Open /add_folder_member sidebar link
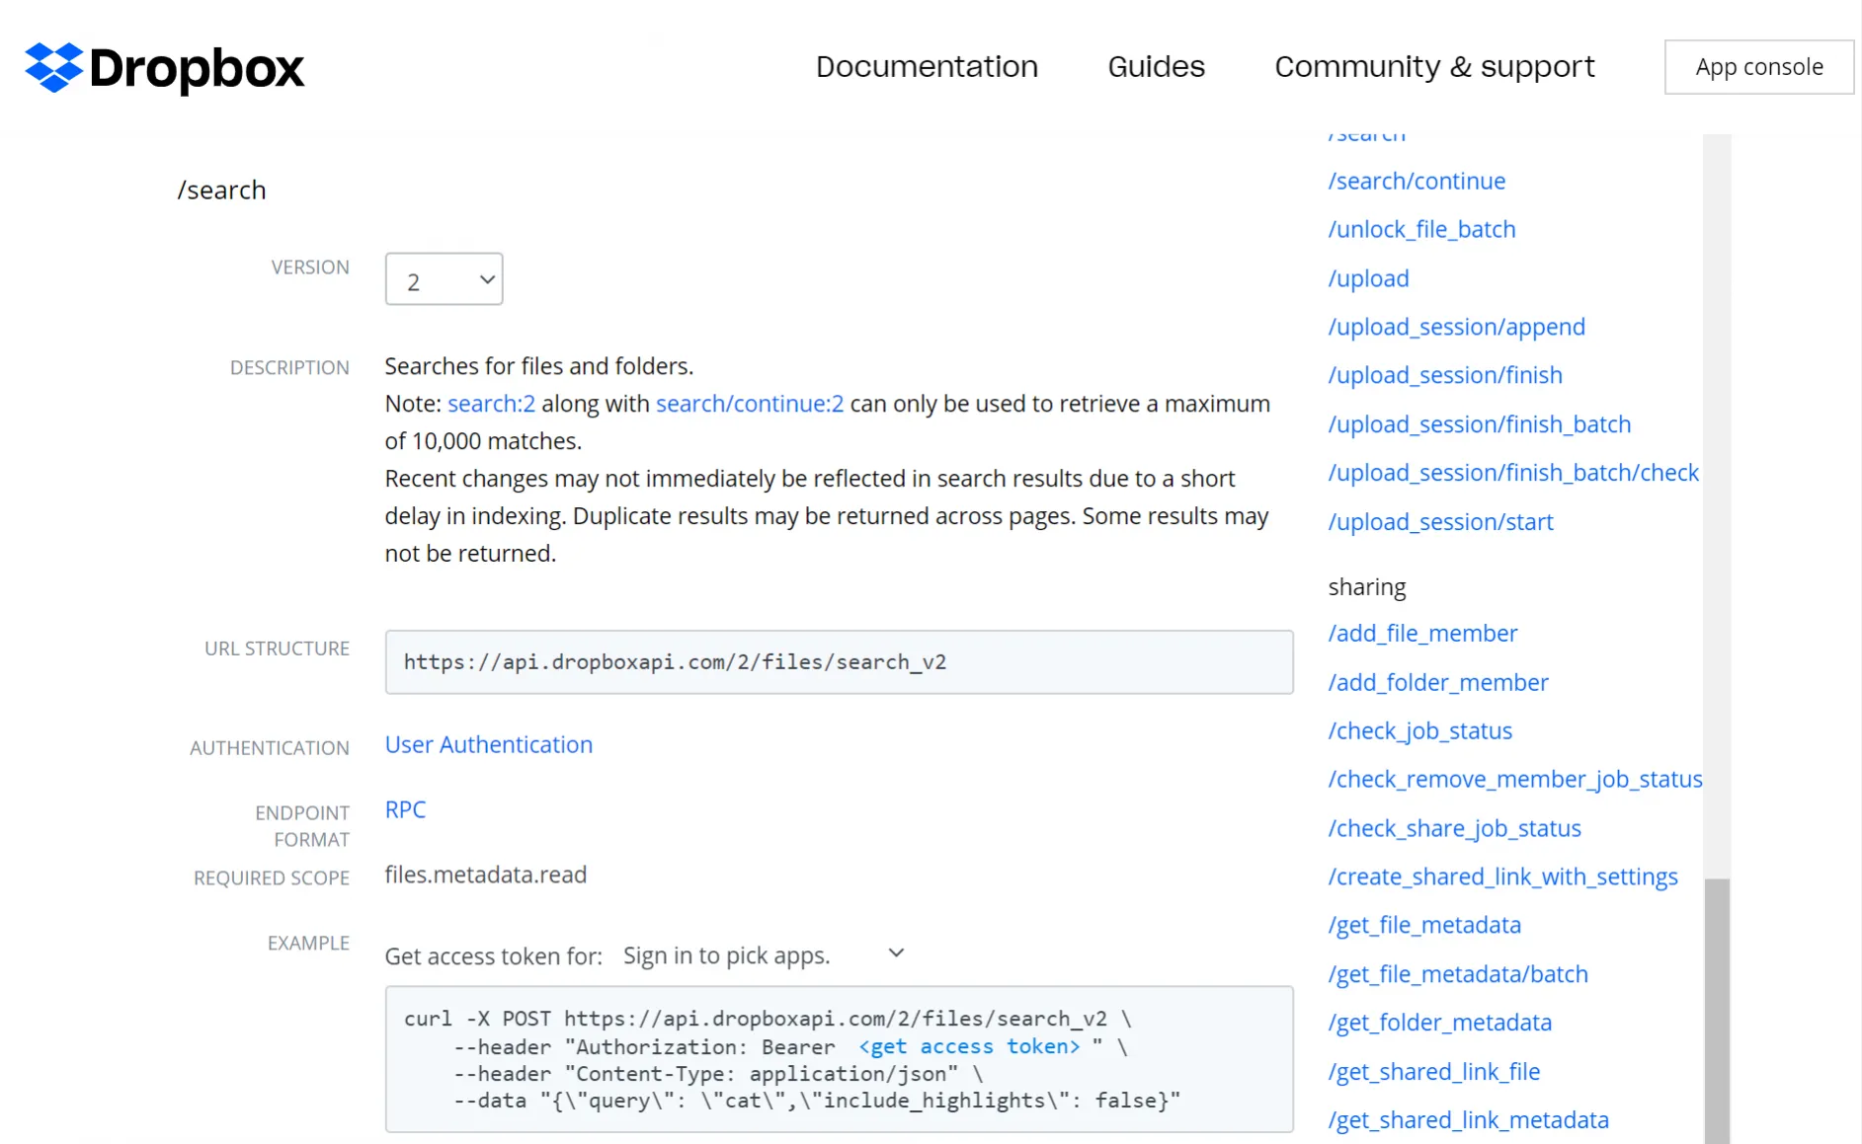Screen dimensions: 1862x1144 click(1438, 682)
